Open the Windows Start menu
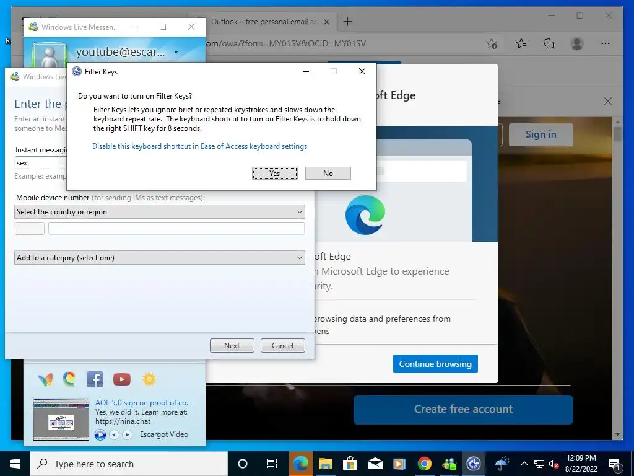 tap(15, 464)
